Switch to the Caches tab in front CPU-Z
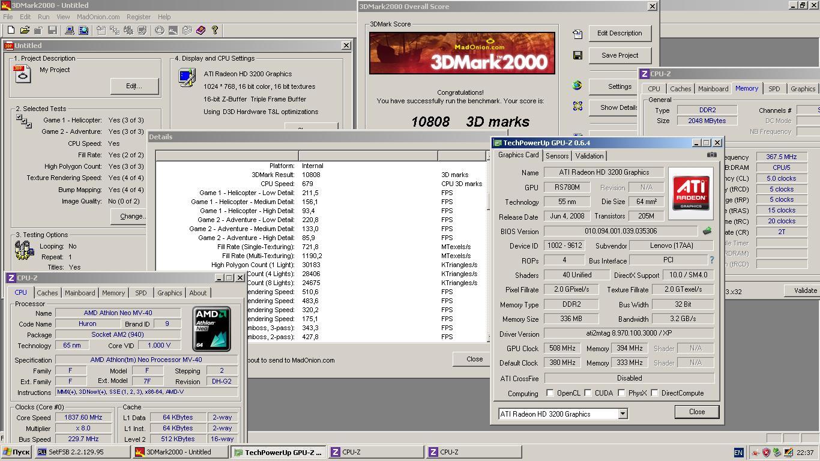The height and width of the screenshot is (461, 820). point(47,293)
